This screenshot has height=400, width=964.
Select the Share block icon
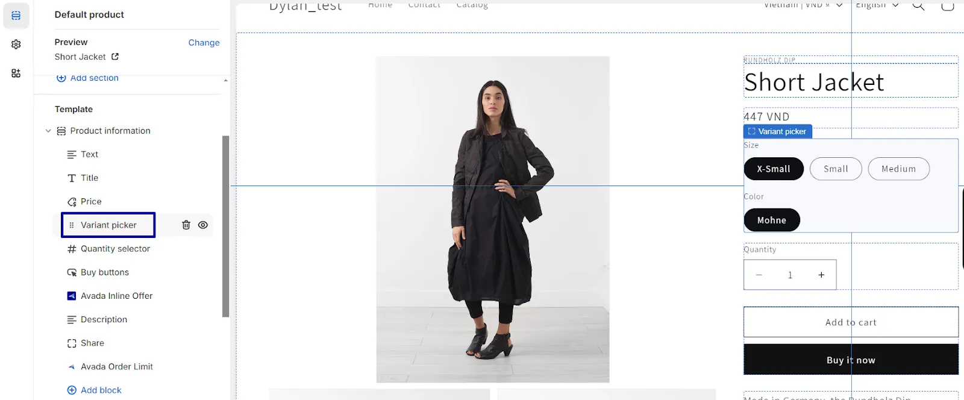(72, 343)
